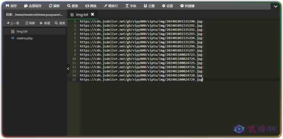Click the Save (保存) toolbar button
Screen dimensions: 283x139
11,6
